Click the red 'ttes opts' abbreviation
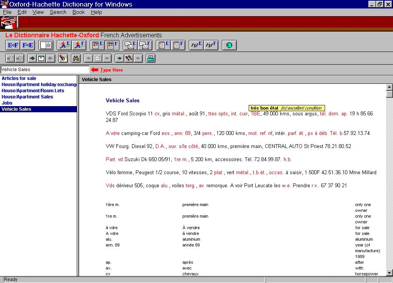 point(218,114)
